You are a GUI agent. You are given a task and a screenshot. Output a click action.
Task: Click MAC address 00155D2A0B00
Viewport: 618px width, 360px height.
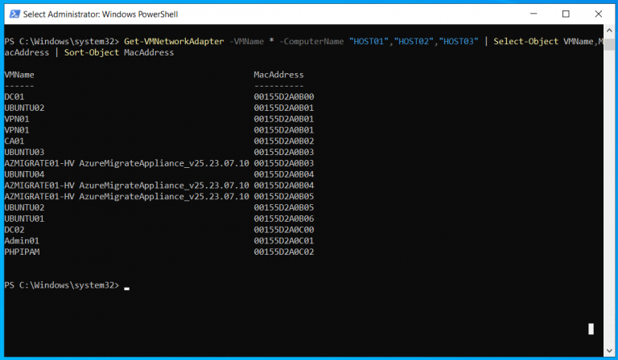click(x=283, y=96)
